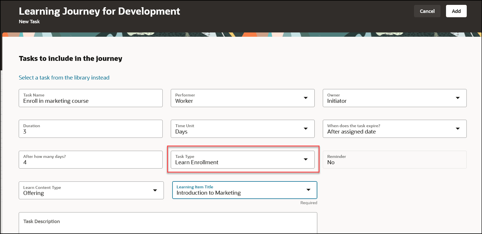This screenshot has height=234, width=482.
Task: Edit the Task Name field
Action: pos(91,98)
